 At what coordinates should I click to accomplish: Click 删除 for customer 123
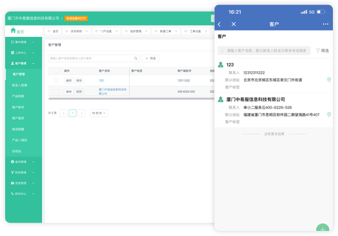pyautogui.click(x=79, y=80)
